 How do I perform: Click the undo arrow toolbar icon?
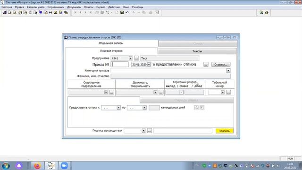click(x=127, y=13)
